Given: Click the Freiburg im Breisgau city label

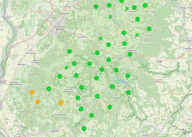Looking at the screenshot, I should [x=60, y=28].
